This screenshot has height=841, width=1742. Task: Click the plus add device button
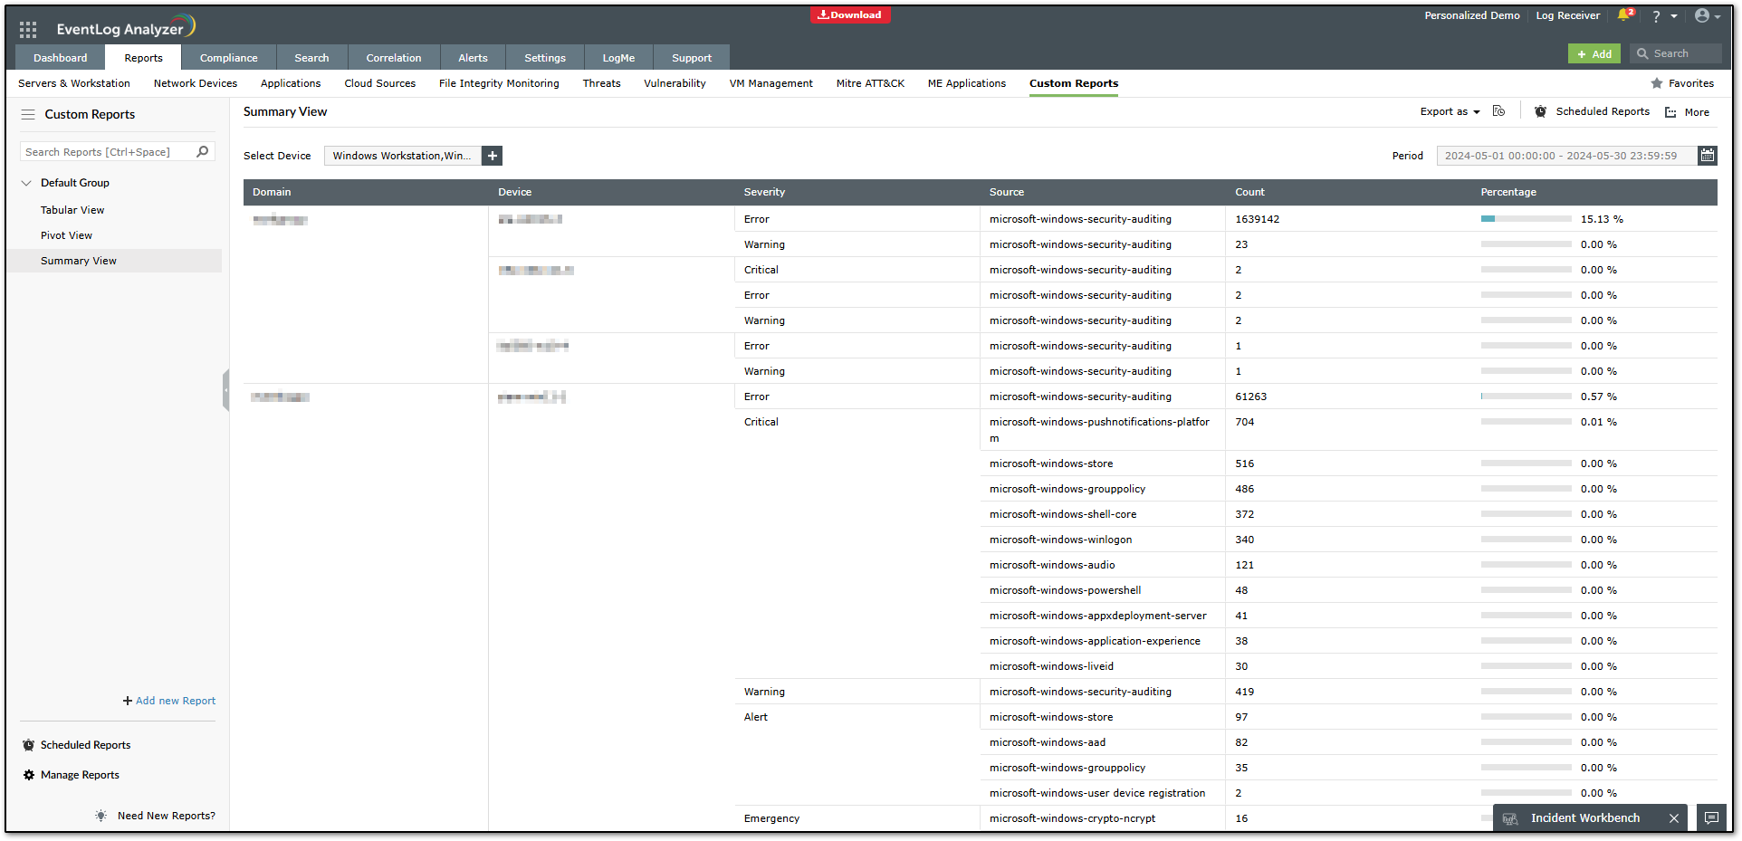click(x=493, y=156)
